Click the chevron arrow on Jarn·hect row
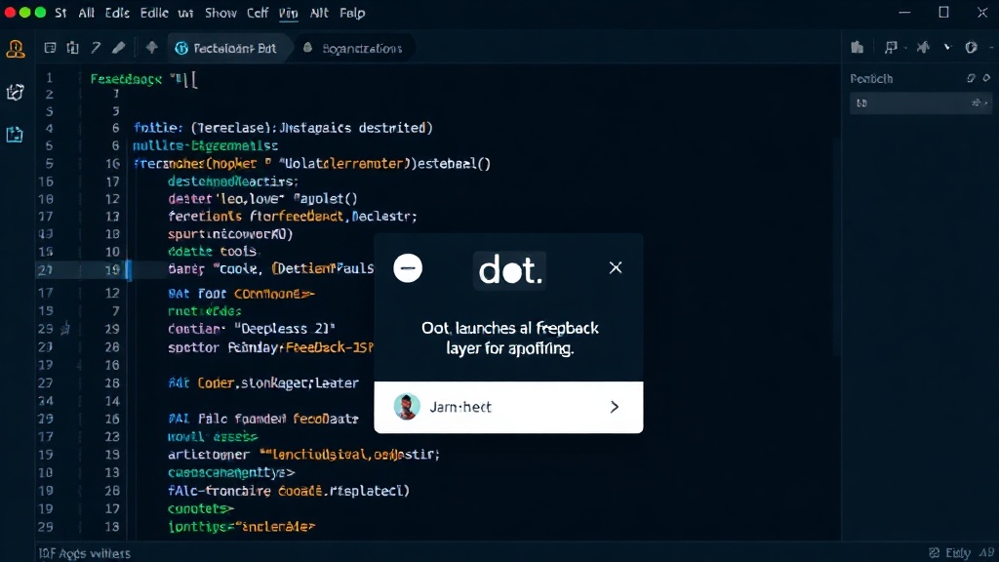This screenshot has width=999, height=562. point(615,407)
